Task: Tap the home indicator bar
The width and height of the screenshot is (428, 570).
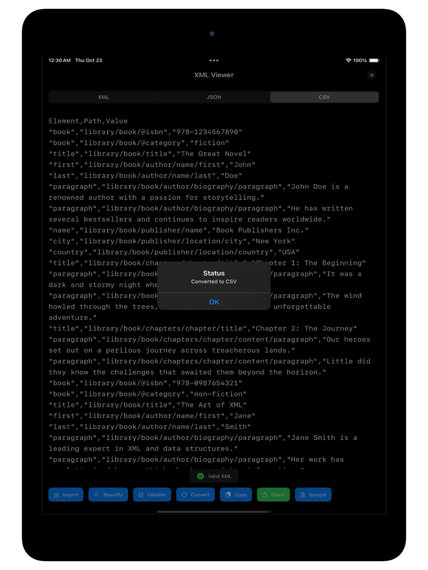Action: pos(214,512)
